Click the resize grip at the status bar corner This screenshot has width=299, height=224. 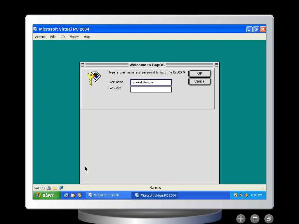click(x=264, y=188)
